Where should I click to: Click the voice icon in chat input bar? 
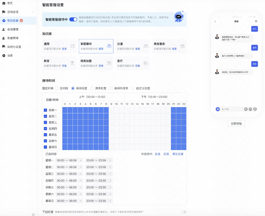click(246, 109)
